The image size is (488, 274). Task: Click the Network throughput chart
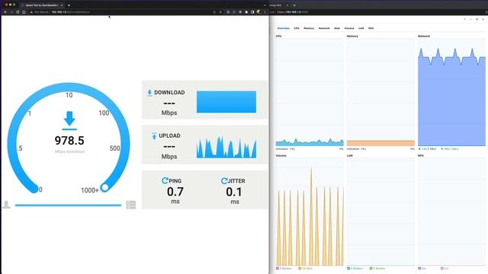pos(451,92)
